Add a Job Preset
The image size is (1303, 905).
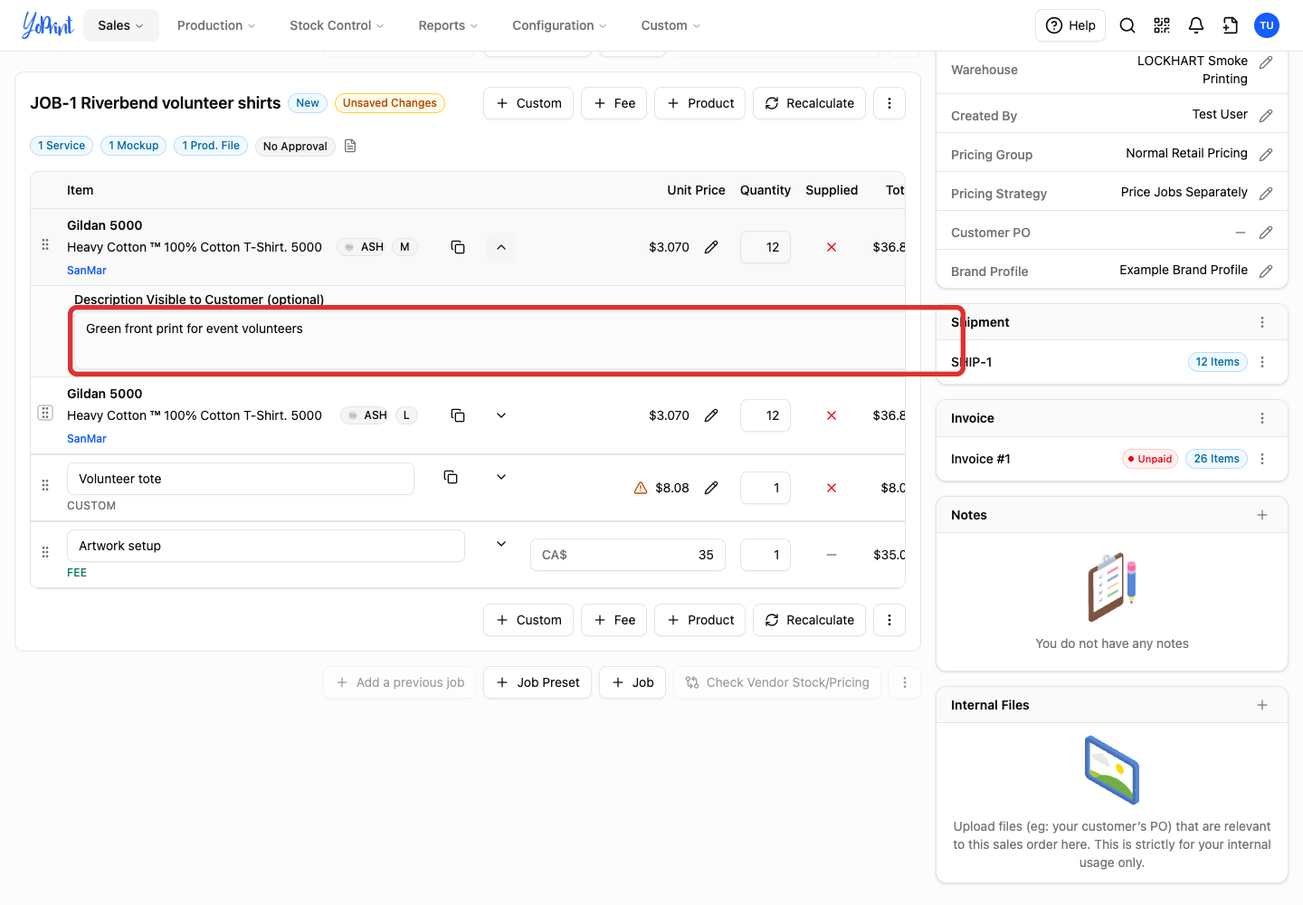[537, 682]
